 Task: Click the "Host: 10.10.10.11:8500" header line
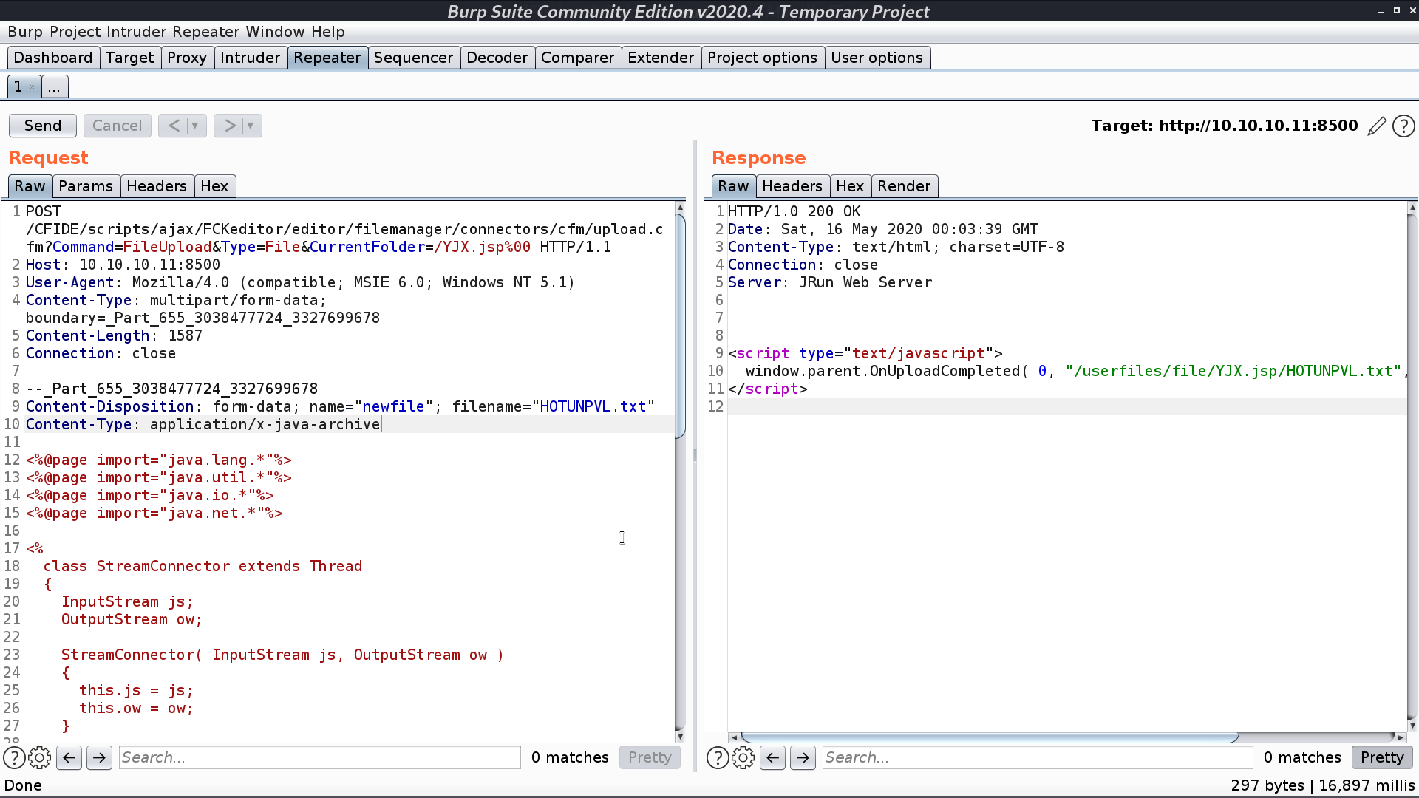pos(123,265)
